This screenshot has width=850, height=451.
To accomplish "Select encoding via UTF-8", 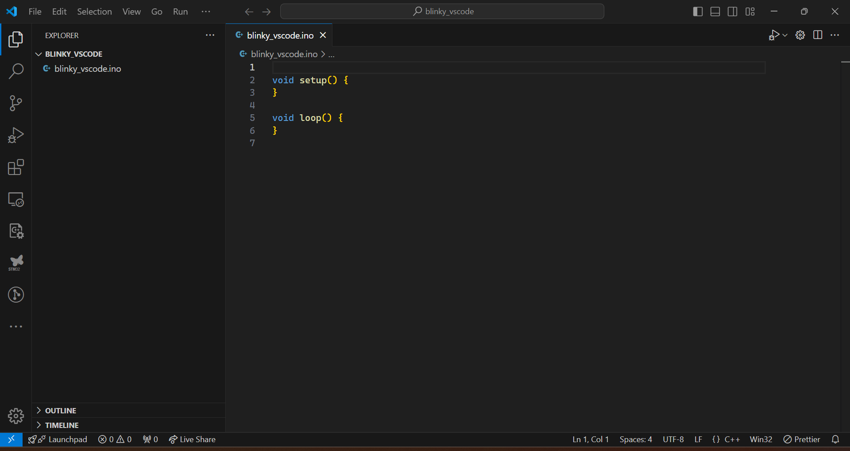I will [x=673, y=439].
